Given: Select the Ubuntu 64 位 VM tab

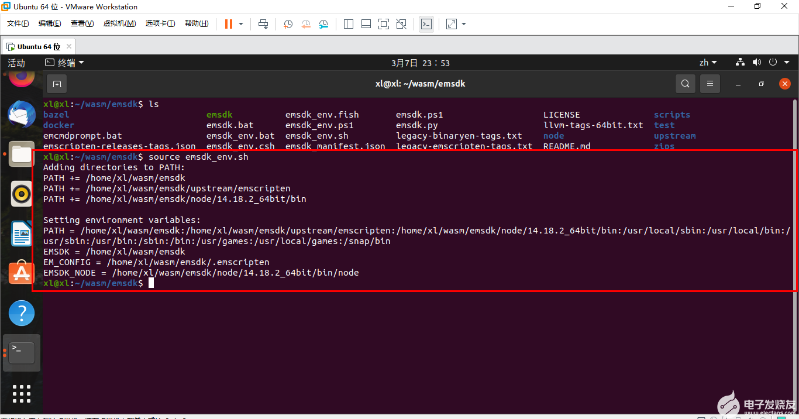Looking at the screenshot, I should coord(39,46).
